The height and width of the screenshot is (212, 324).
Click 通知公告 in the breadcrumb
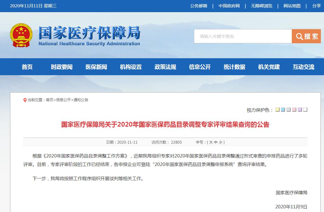81,100
